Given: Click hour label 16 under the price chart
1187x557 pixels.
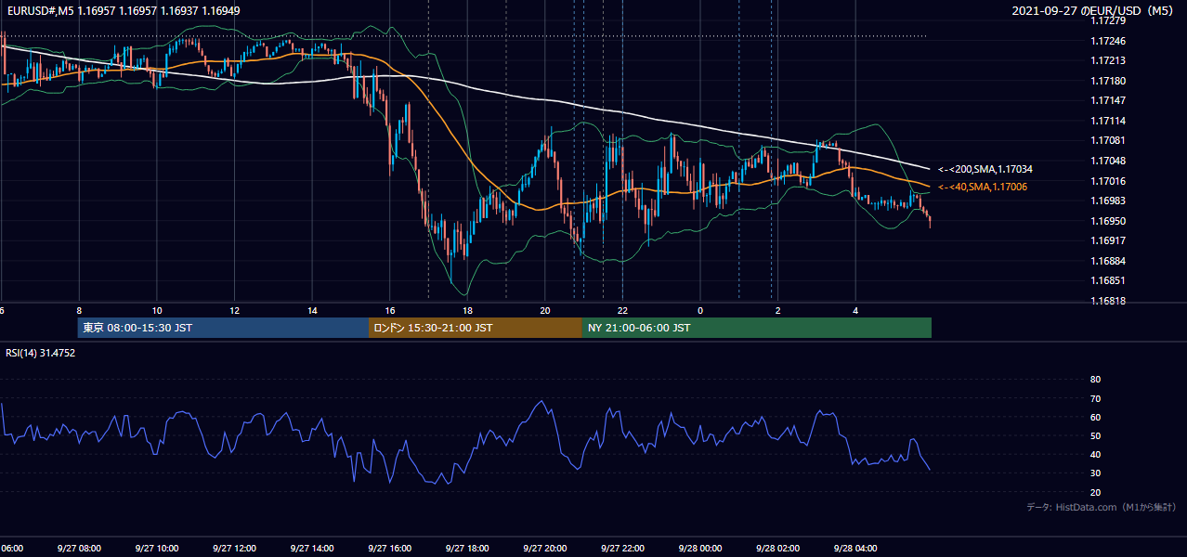Looking at the screenshot, I should coord(389,310).
